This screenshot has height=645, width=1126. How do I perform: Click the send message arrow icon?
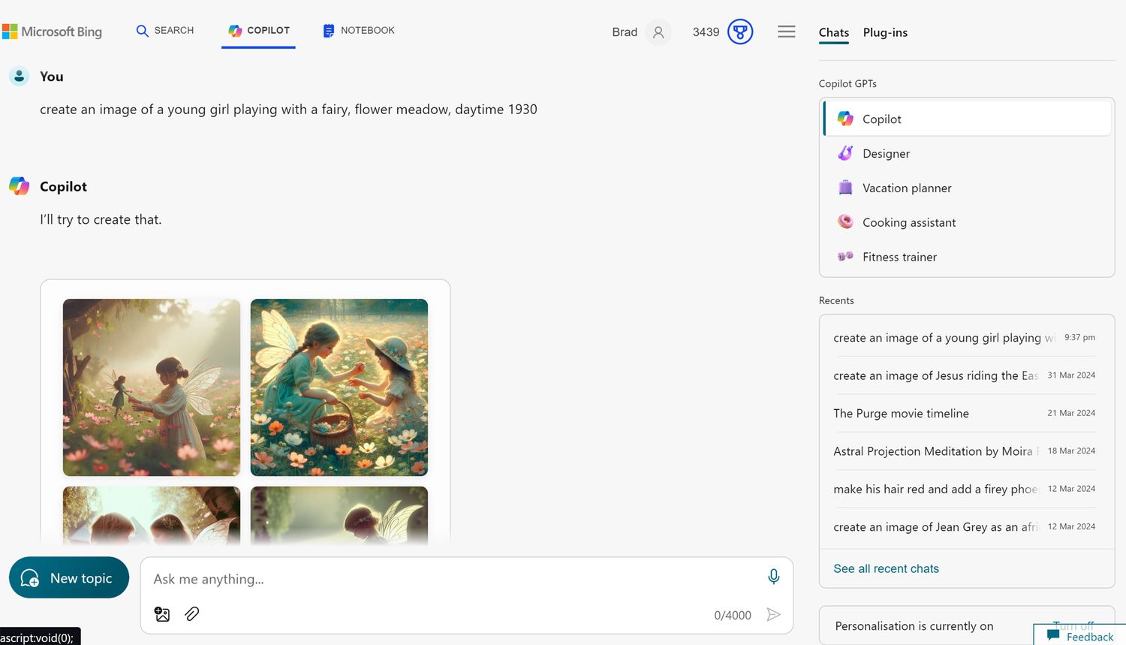click(x=773, y=615)
